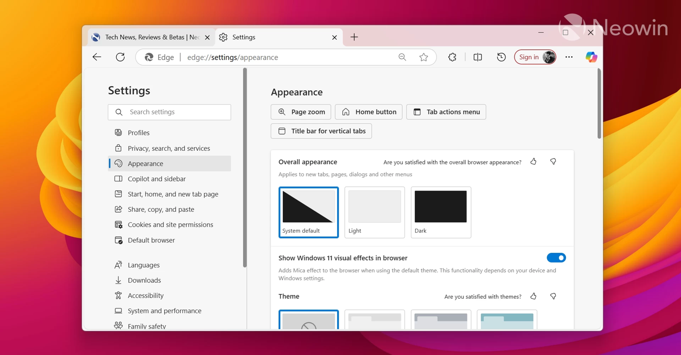Screen dimensions: 681x355
Task: Switch to the Settings tab
Action: (279, 37)
